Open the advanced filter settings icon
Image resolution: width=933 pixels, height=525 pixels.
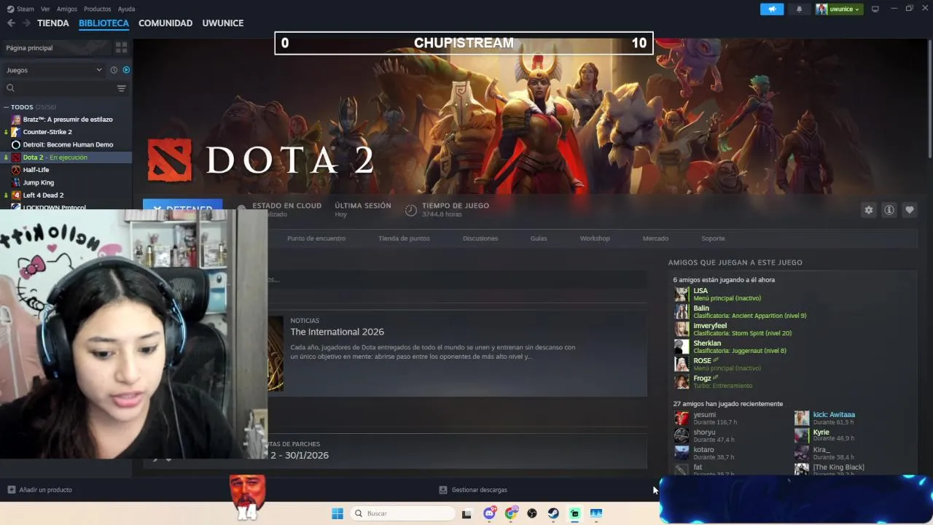[122, 88]
